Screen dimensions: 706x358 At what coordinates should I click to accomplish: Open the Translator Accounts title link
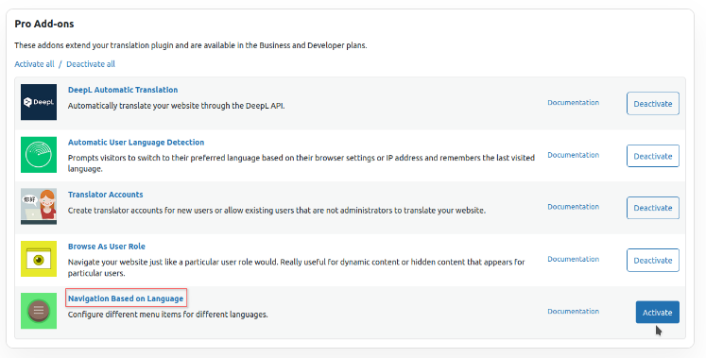click(x=105, y=195)
